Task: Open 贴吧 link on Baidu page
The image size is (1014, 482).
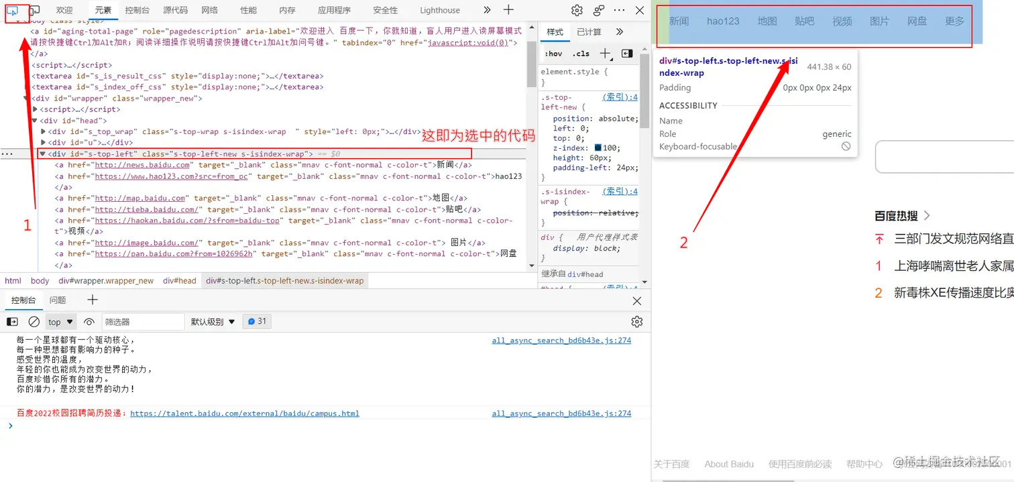Action: (804, 21)
